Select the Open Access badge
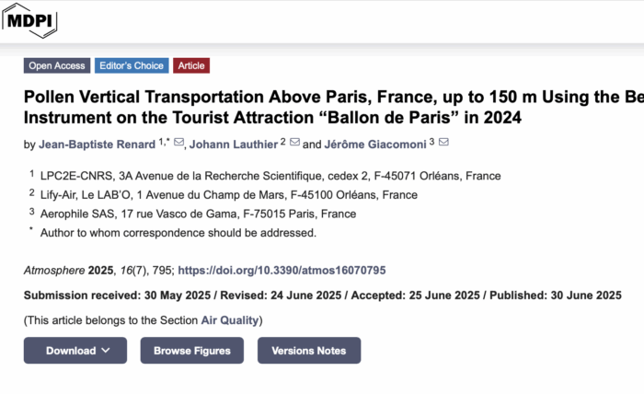 [56, 65]
